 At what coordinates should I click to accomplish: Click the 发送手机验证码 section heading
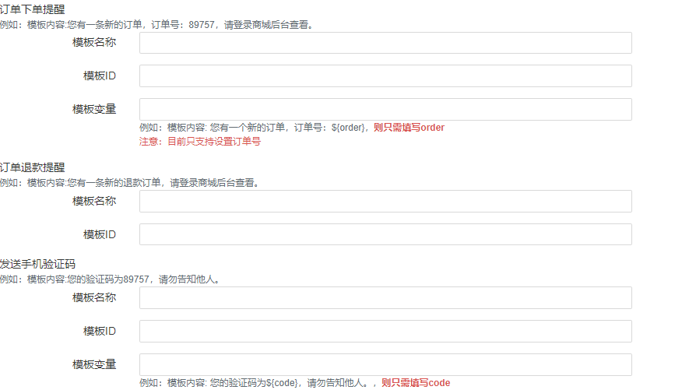38,264
